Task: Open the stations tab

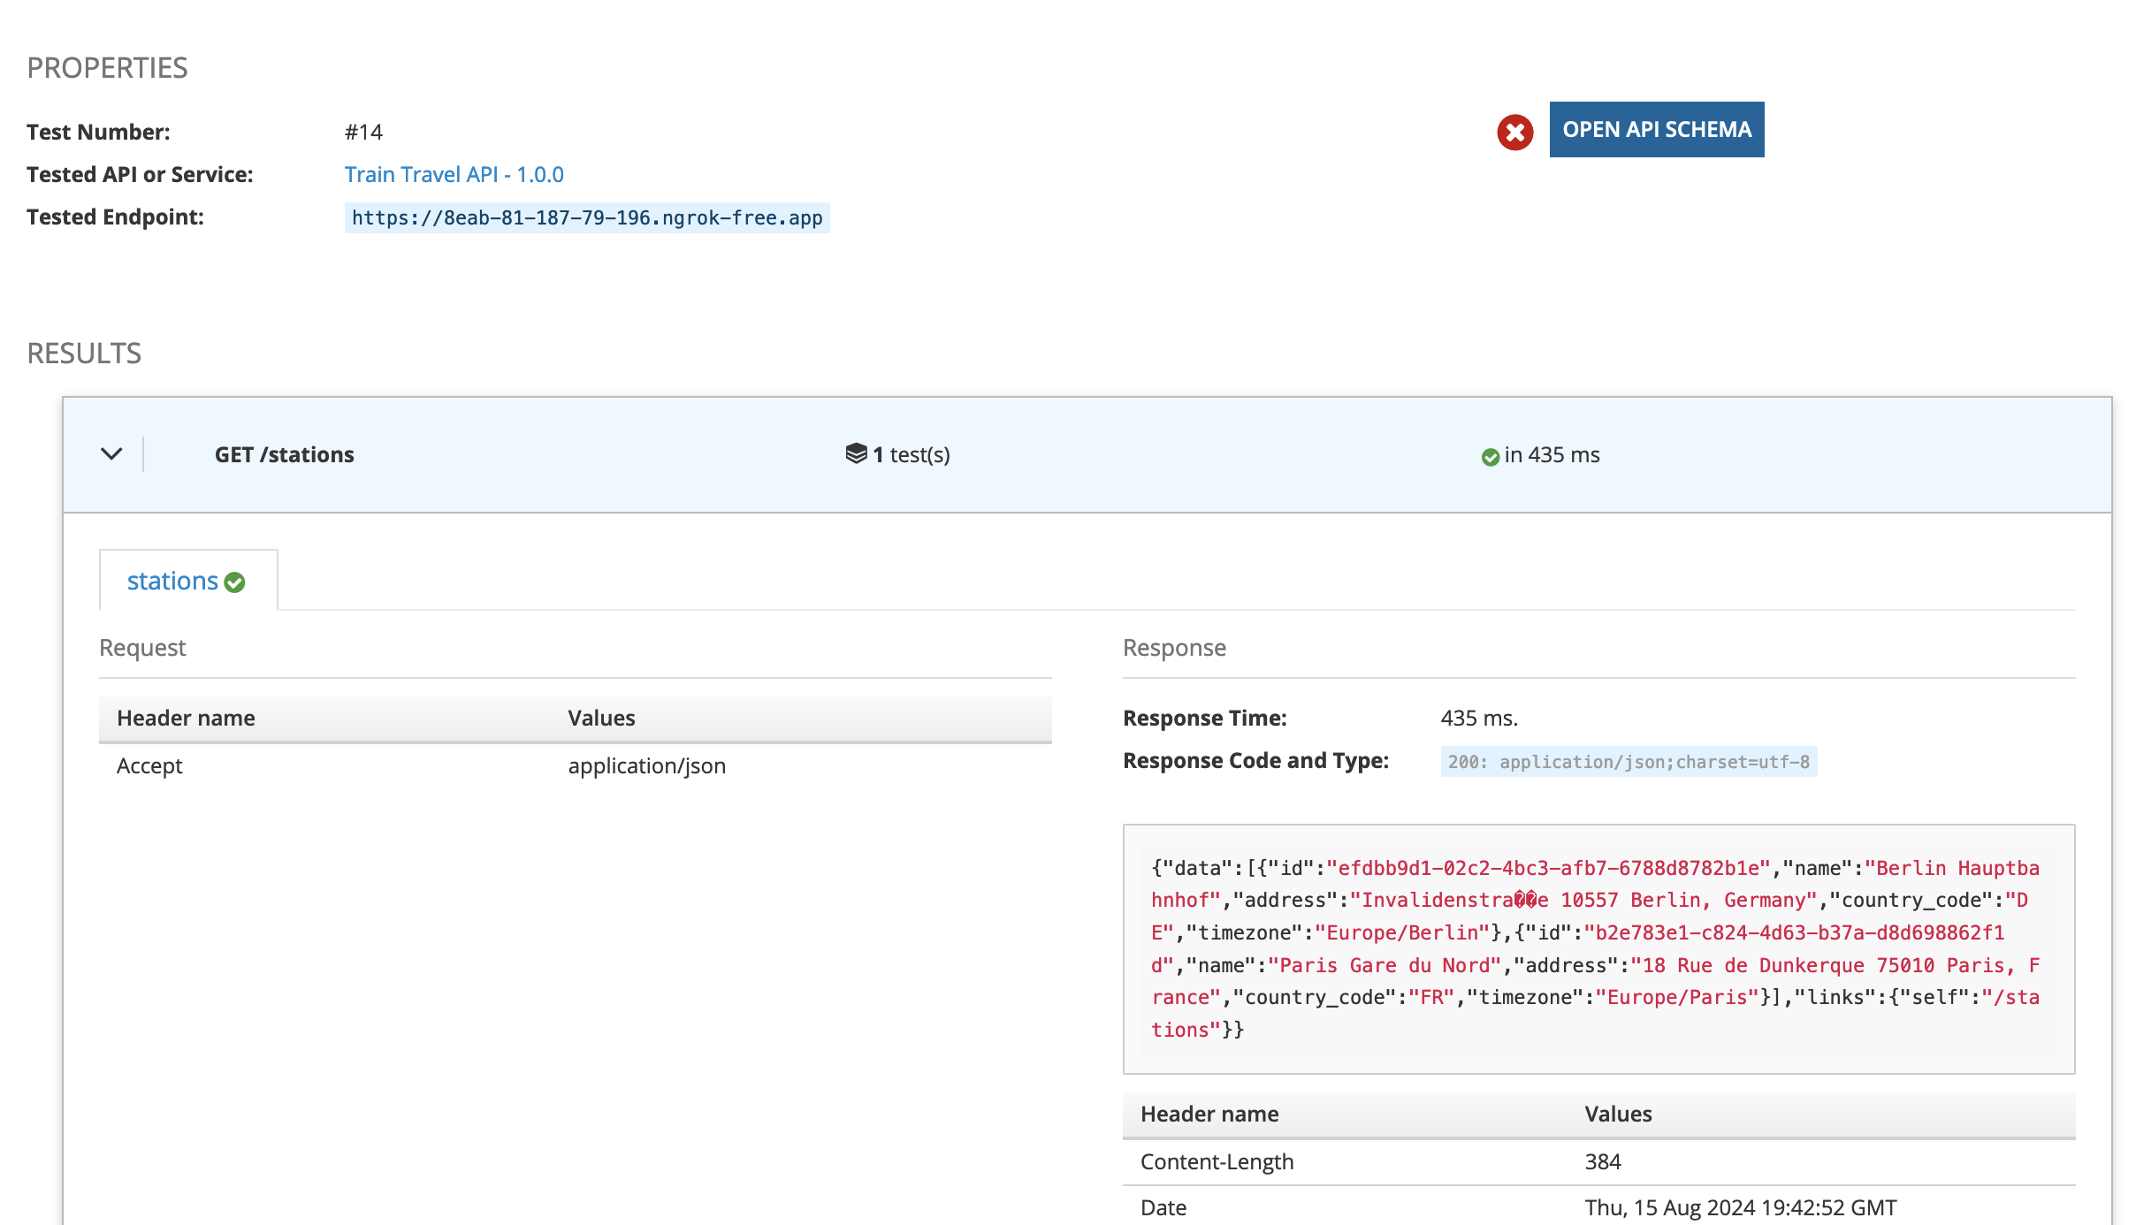Action: [173, 581]
